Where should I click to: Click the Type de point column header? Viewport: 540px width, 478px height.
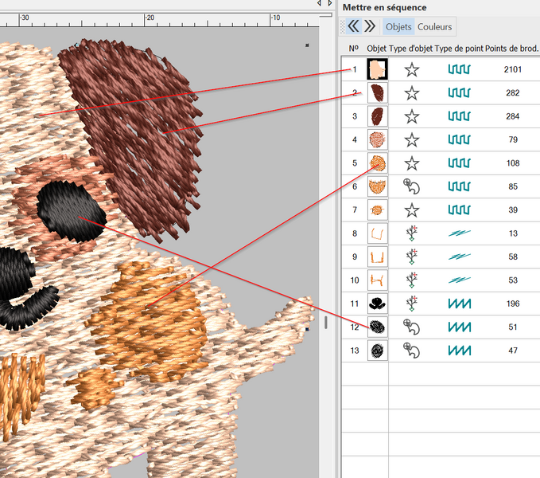(459, 49)
